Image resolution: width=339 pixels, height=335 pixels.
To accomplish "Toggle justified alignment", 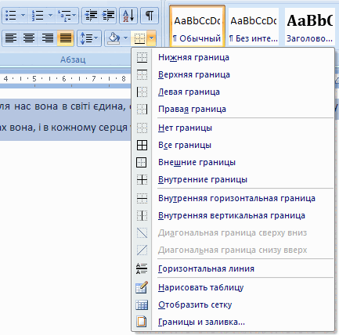I will tap(66, 38).
